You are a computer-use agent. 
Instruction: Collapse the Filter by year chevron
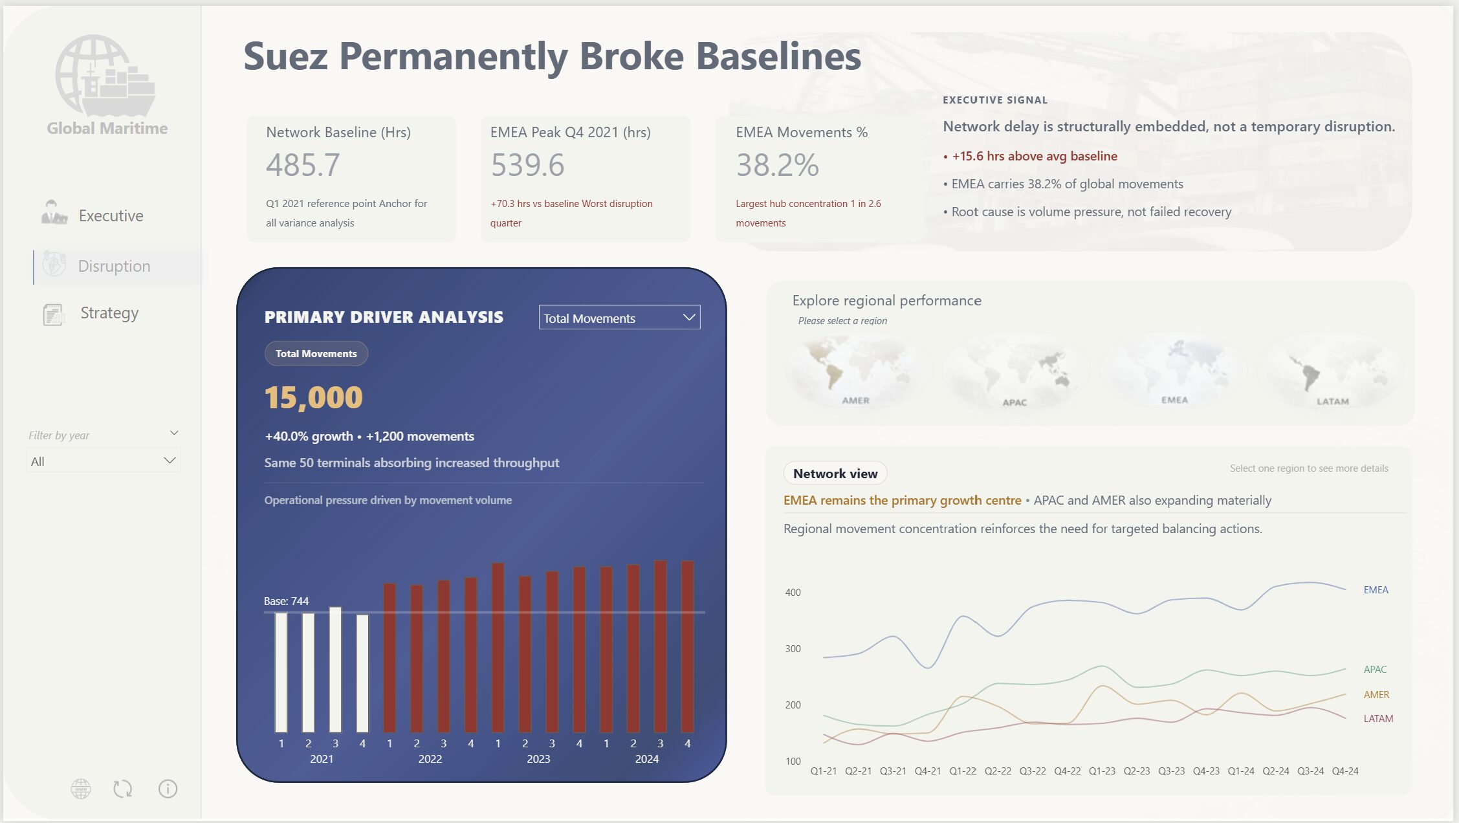click(x=174, y=433)
